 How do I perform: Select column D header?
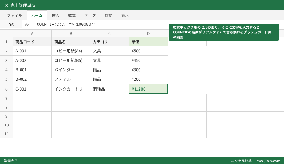coord(148,33)
